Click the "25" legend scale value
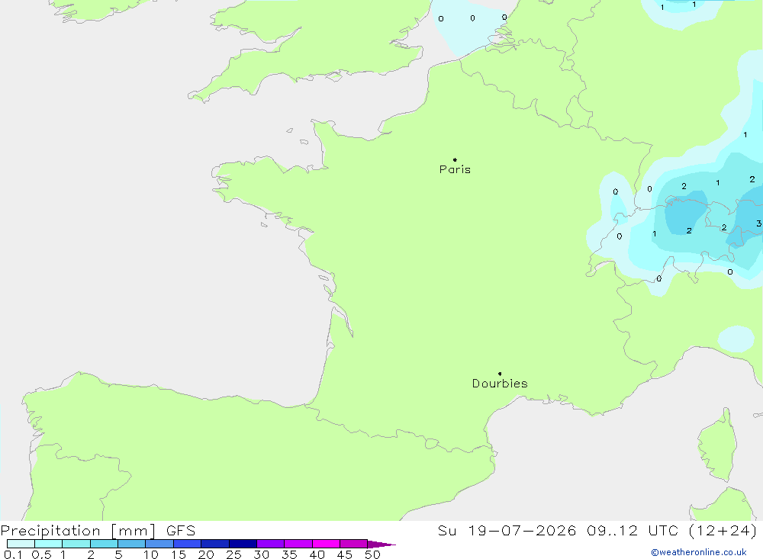This screenshot has width=763, height=559. coord(233,554)
